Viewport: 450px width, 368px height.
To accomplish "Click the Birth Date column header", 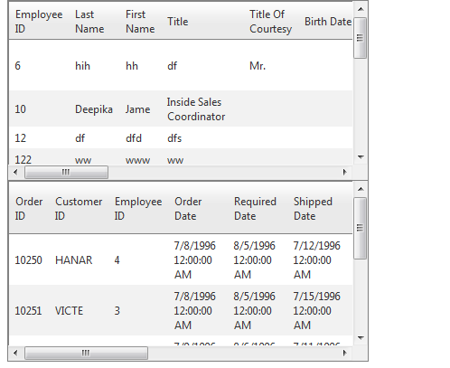I will point(328,22).
